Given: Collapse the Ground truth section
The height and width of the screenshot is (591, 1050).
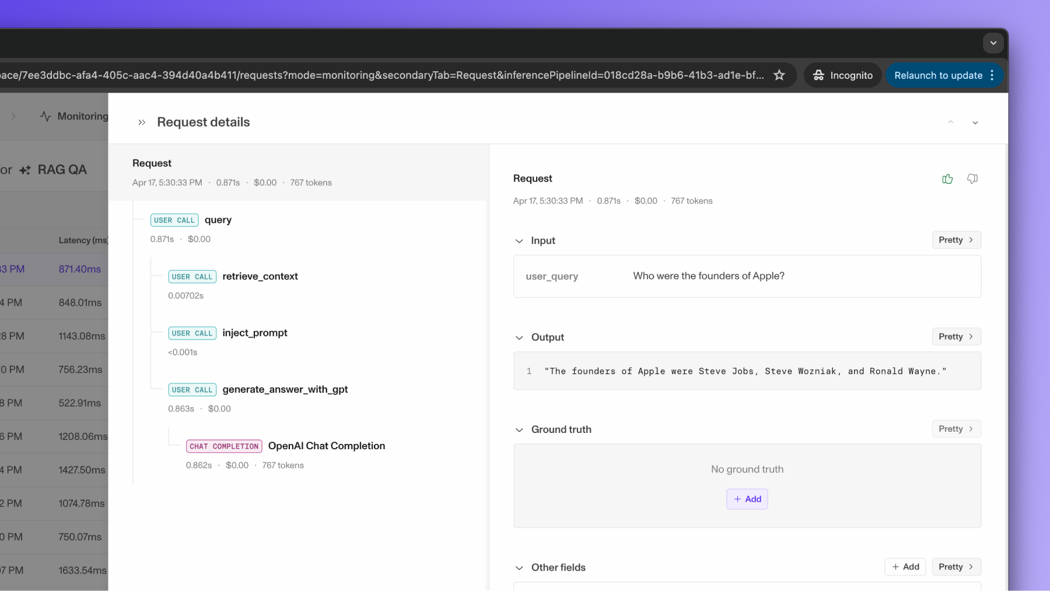Looking at the screenshot, I should coord(519,430).
